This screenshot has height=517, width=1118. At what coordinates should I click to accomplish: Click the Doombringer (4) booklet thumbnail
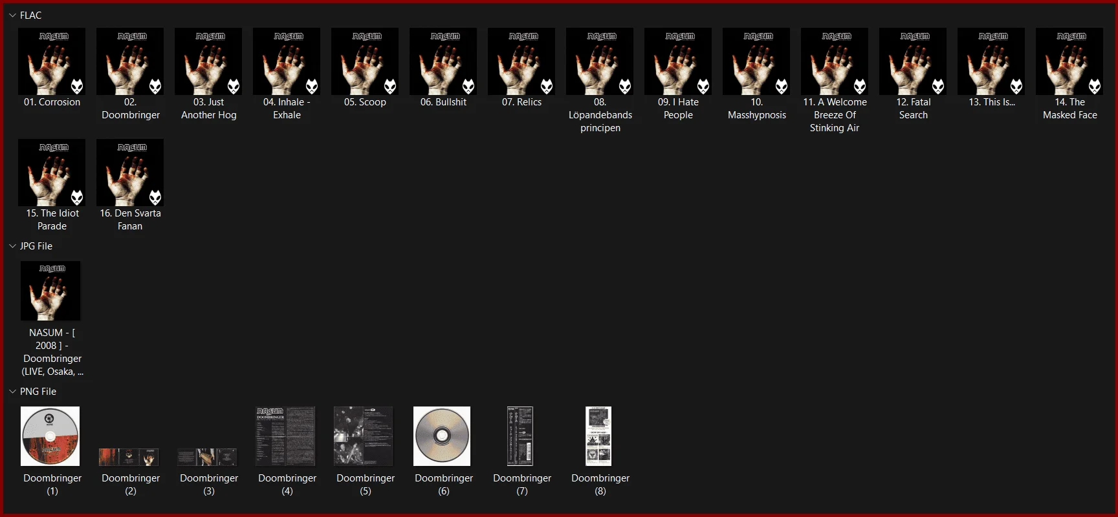pyautogui.click(x=285, y=436)
